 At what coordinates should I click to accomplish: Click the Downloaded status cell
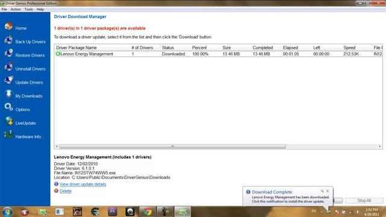[173, 54]
